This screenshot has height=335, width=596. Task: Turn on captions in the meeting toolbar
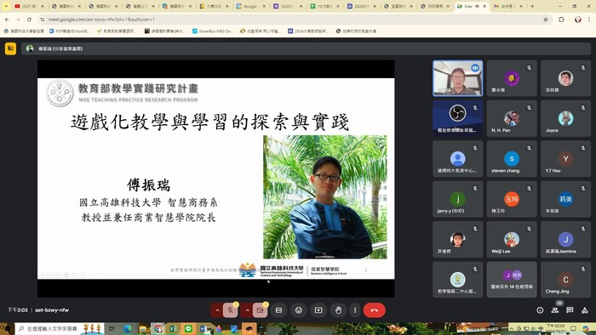pyautogui.click(x=278, y=310)
